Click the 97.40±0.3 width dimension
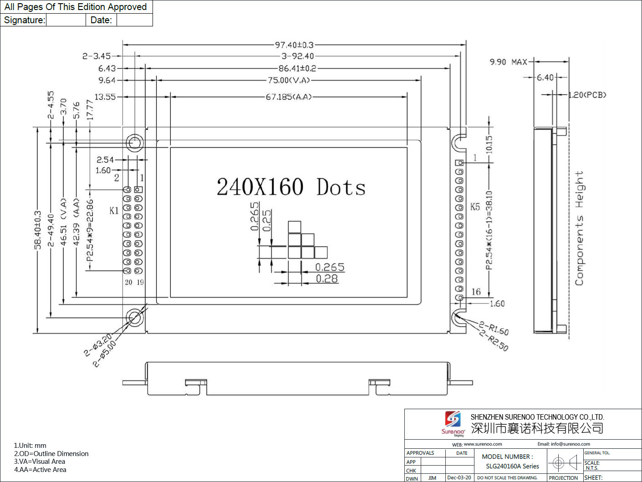Viewport: 642px width, 482px height. (294, 45)
